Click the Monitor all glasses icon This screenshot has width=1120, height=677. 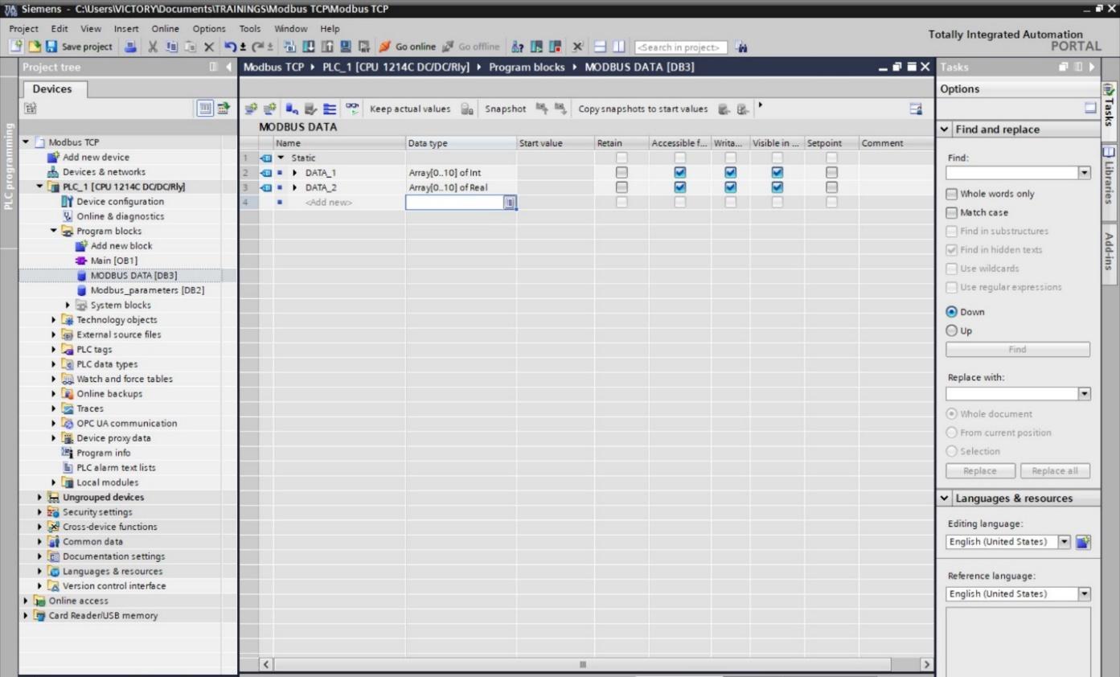tap(352, 109)
